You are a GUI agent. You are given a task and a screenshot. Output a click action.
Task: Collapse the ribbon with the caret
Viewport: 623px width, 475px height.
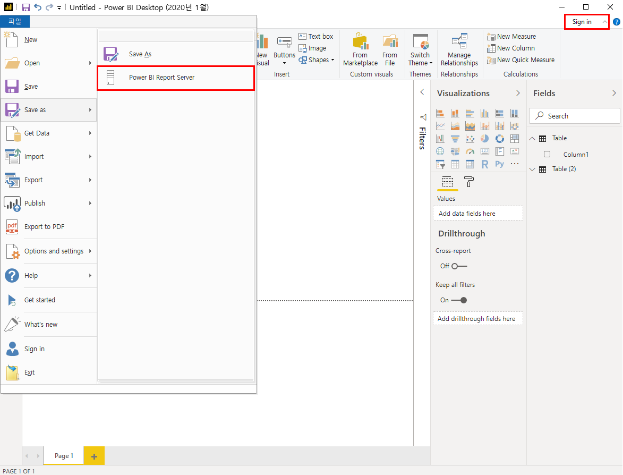point(604,22)
